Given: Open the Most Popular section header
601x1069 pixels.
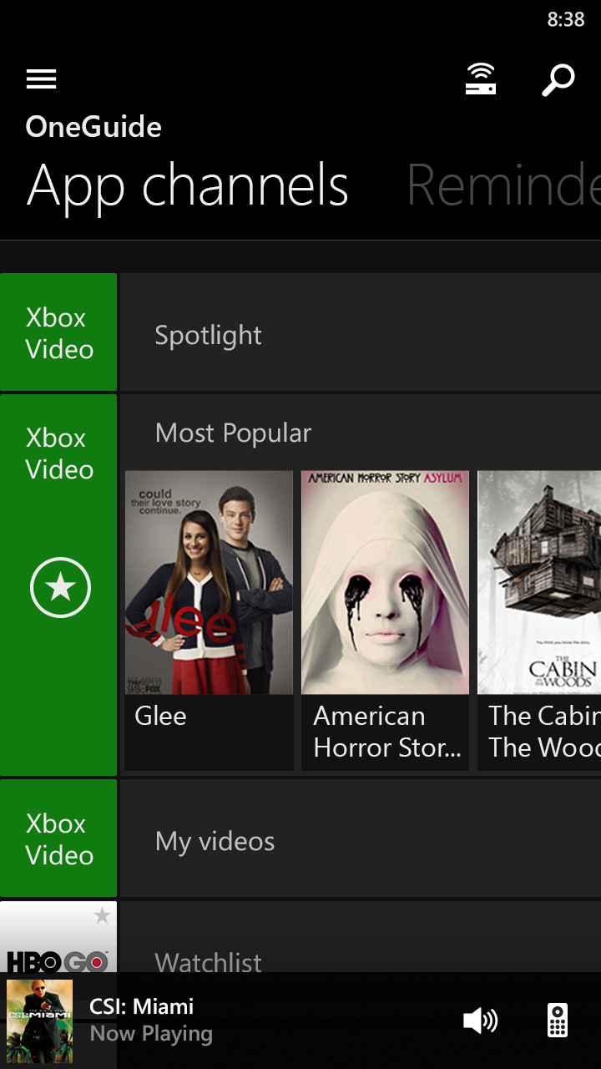Looking at the screenshot, I should (x=233, y=433).
